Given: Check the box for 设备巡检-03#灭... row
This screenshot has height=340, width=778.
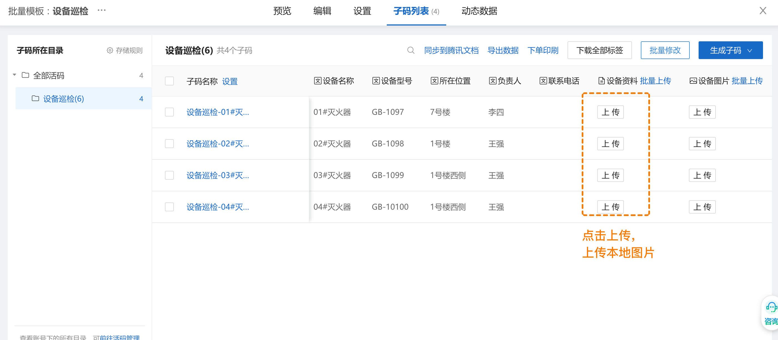Looking at the screenshot, I should (169, 175).
